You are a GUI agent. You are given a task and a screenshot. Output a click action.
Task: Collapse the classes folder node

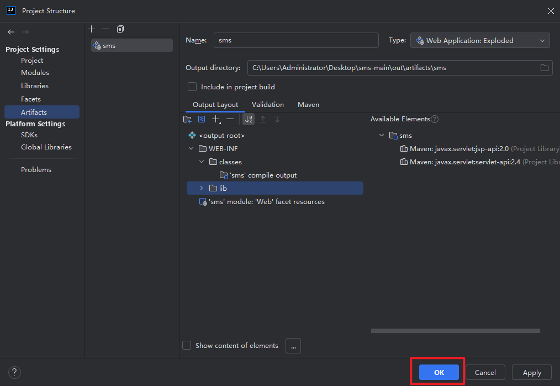[202, 162]
